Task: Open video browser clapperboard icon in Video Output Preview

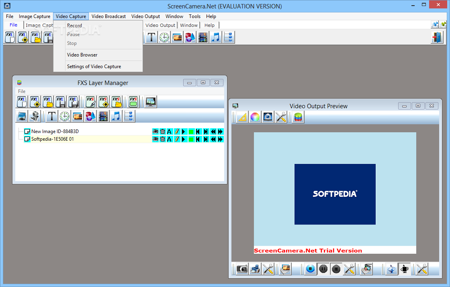Action: pyautogui.click(x=366, y=269)
